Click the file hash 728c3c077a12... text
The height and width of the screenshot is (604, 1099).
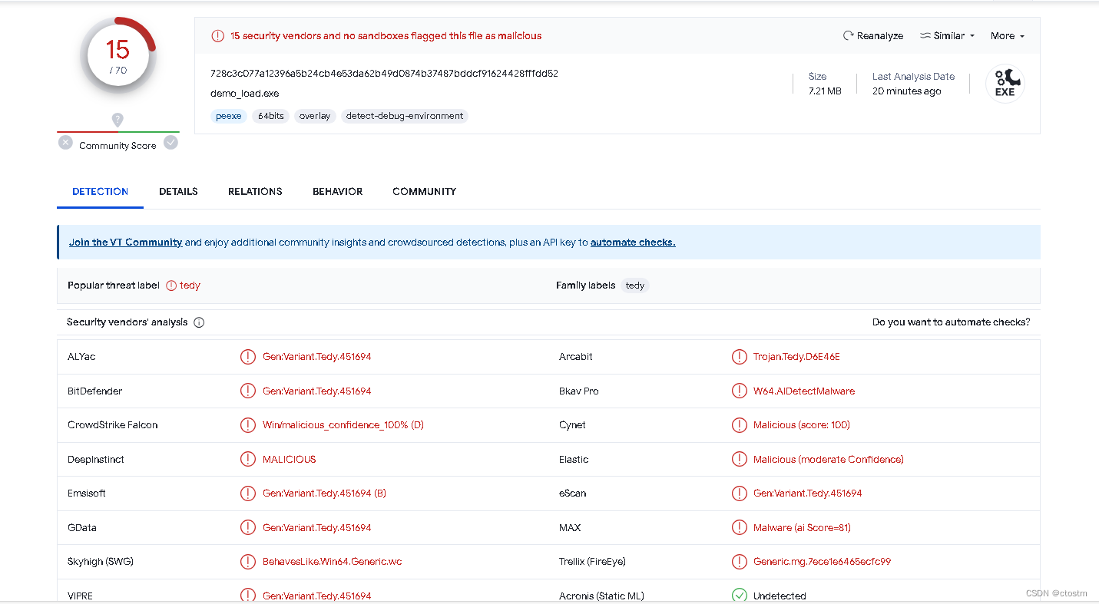click(384, 74)
